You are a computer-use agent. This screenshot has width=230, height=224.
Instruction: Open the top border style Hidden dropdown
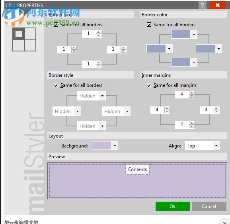[92, 96]
